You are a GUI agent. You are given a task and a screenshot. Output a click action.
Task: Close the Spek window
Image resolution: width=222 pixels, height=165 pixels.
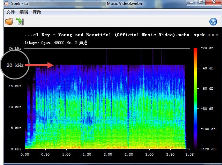point(213,2)
